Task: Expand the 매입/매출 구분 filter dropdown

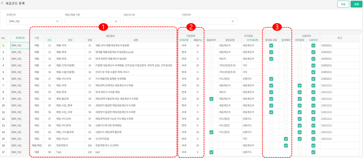Action: tap(92, 22)
